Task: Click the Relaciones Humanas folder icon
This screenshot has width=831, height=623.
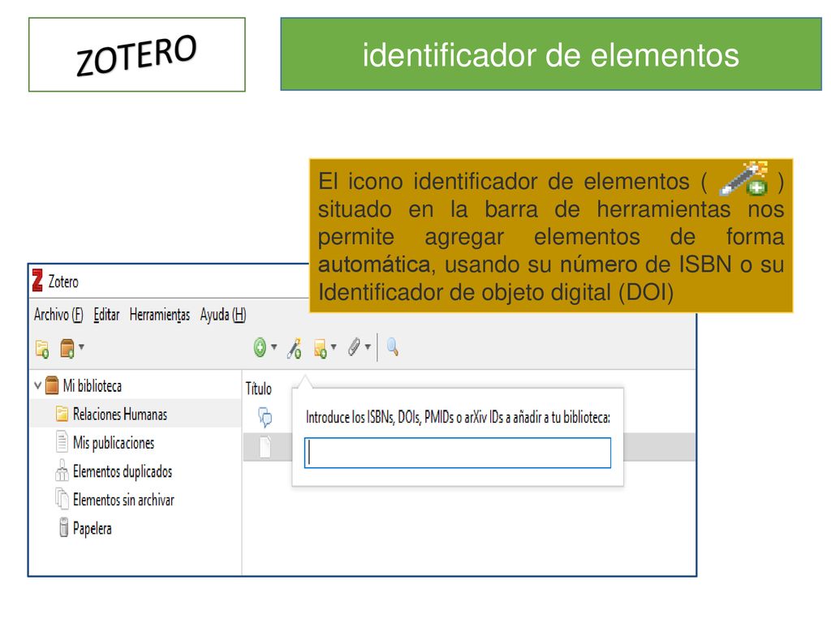Action: point(62,414)
